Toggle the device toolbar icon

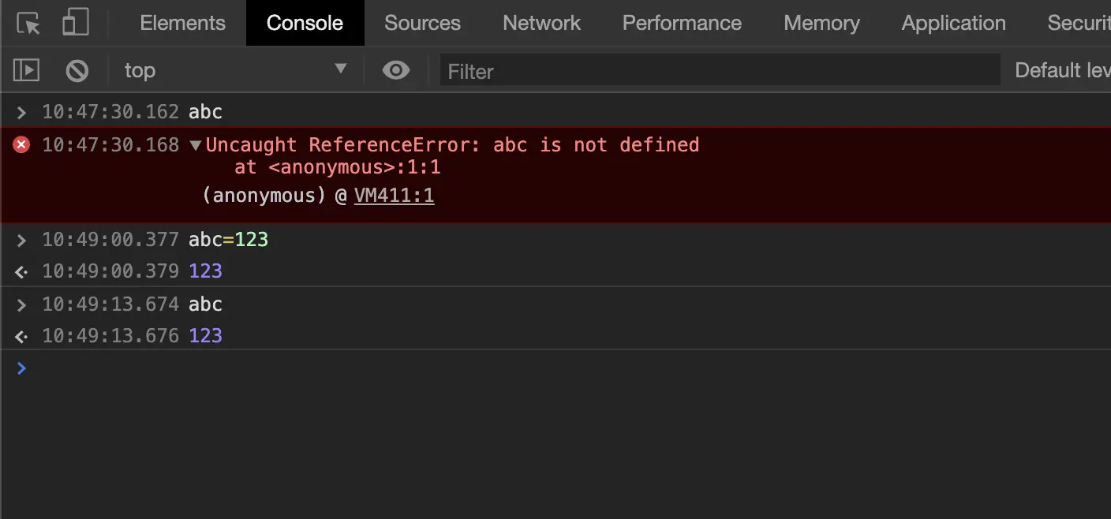[76, 24]
